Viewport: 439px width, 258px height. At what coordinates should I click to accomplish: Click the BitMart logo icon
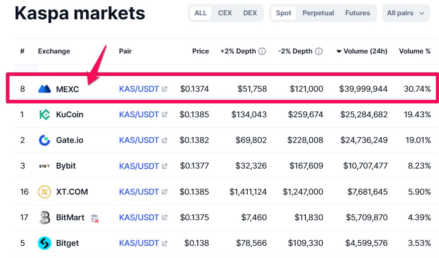coord(45,218)
